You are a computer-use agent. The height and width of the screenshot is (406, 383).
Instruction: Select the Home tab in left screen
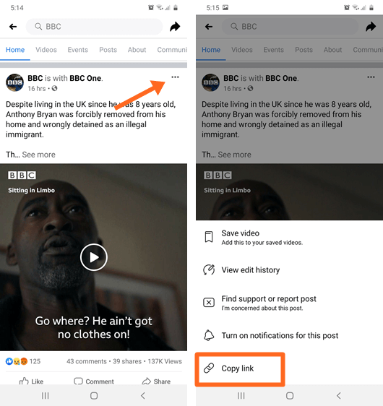[x=15, y=50]
